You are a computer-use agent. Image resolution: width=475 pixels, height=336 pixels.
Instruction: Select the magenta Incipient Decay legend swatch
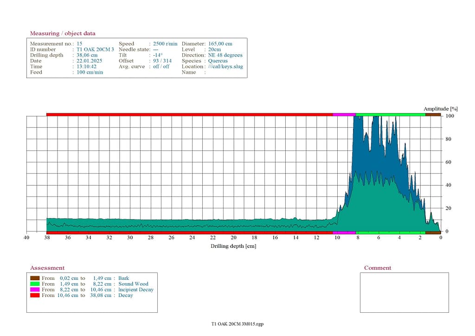coord(35,290)
